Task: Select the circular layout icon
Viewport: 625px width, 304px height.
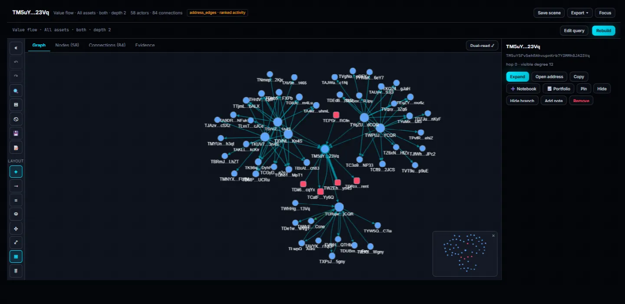Action: [16, 214]
